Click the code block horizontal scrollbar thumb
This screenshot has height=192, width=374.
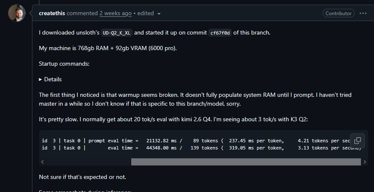pos(246,162)
